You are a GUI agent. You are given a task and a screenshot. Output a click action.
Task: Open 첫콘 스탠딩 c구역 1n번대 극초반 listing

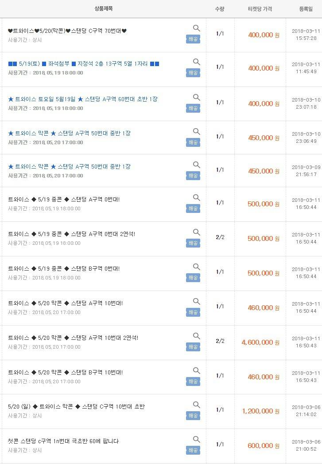63,441
